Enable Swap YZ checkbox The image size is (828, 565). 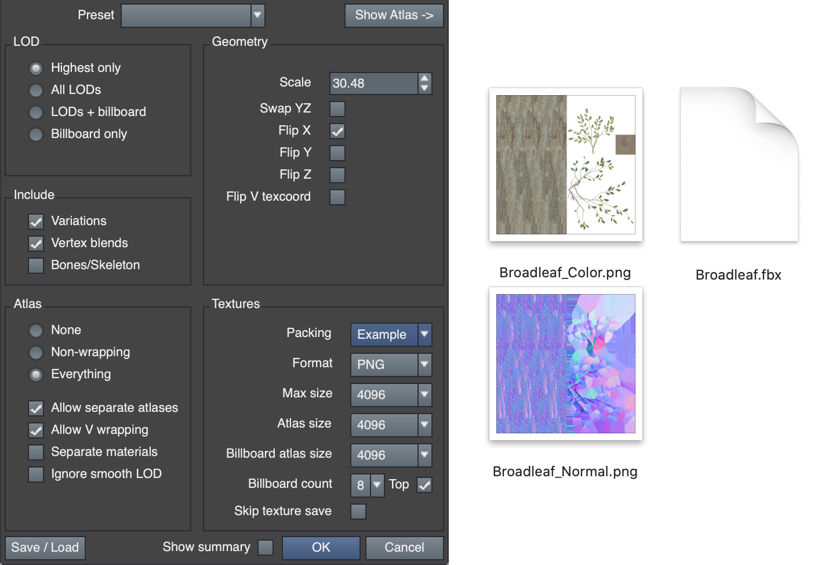click(337, 109)
